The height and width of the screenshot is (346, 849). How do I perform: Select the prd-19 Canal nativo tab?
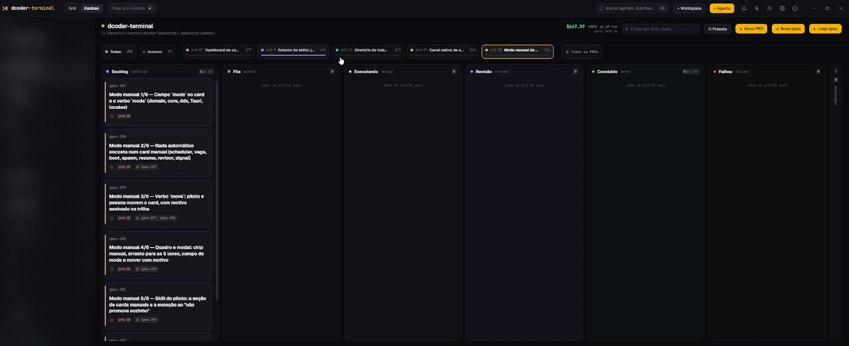(443, 51)
